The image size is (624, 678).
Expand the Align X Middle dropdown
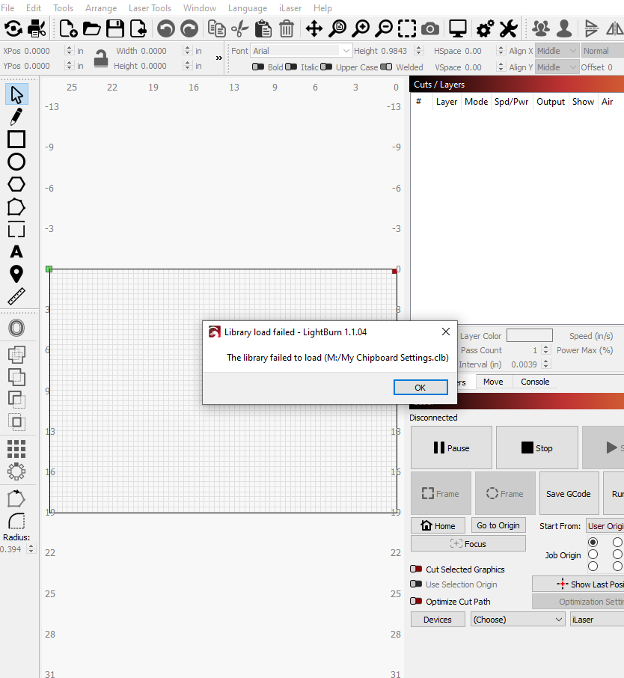(x=557, y=51)
